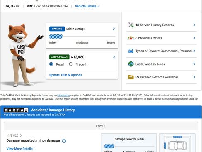The height and width of the screenshot is (152, 202).
Task: Click Damage reported: minor damage heading
Action: point(33,140)
